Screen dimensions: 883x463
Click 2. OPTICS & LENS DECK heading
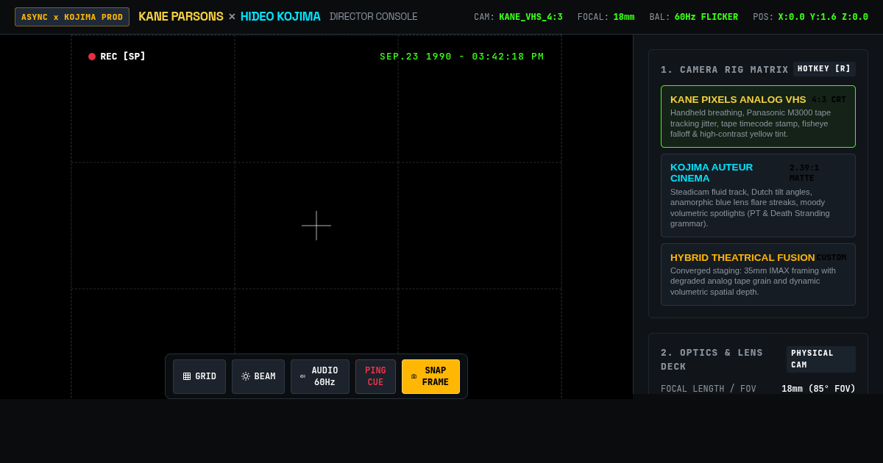point(712,359)
